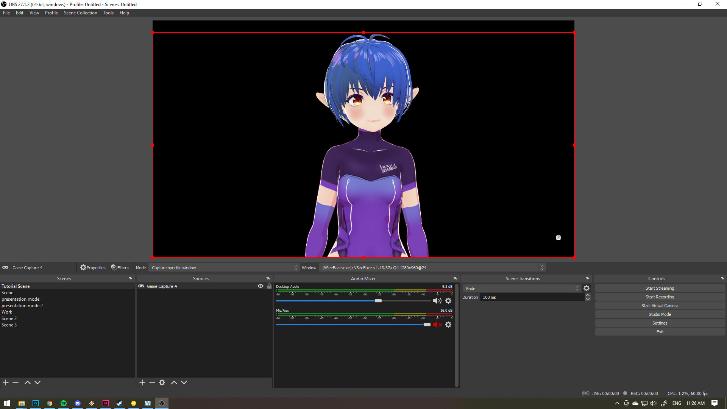Image resolution: width=727 pixels, height=409 pixels.
Task: Open the View menu
Action: 34,13
